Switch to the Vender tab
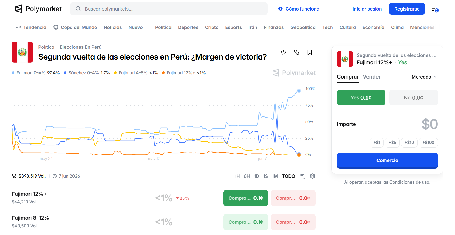Screen dimensions: 455x235 click(371, 77)
